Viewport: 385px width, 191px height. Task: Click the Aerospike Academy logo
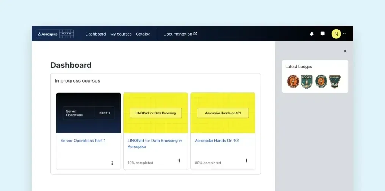(55, 34)
